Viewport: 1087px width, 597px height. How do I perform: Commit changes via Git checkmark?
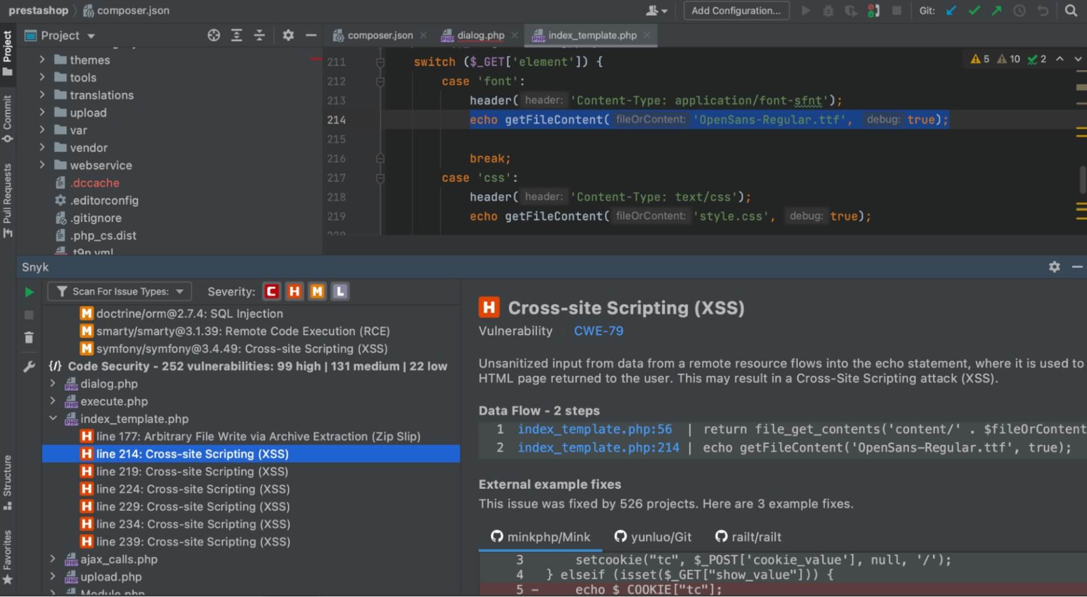point(974,11)
